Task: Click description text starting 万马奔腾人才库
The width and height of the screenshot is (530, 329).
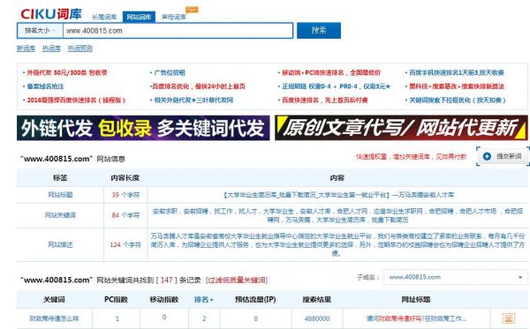Action: [x=337, y=244]
